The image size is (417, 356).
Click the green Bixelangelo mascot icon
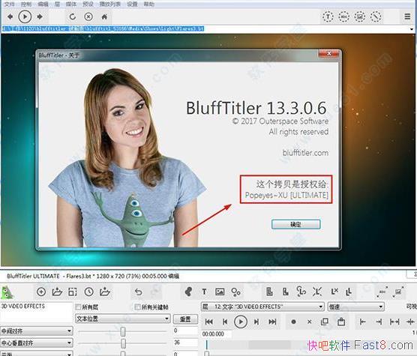click(x=7, y=292)
